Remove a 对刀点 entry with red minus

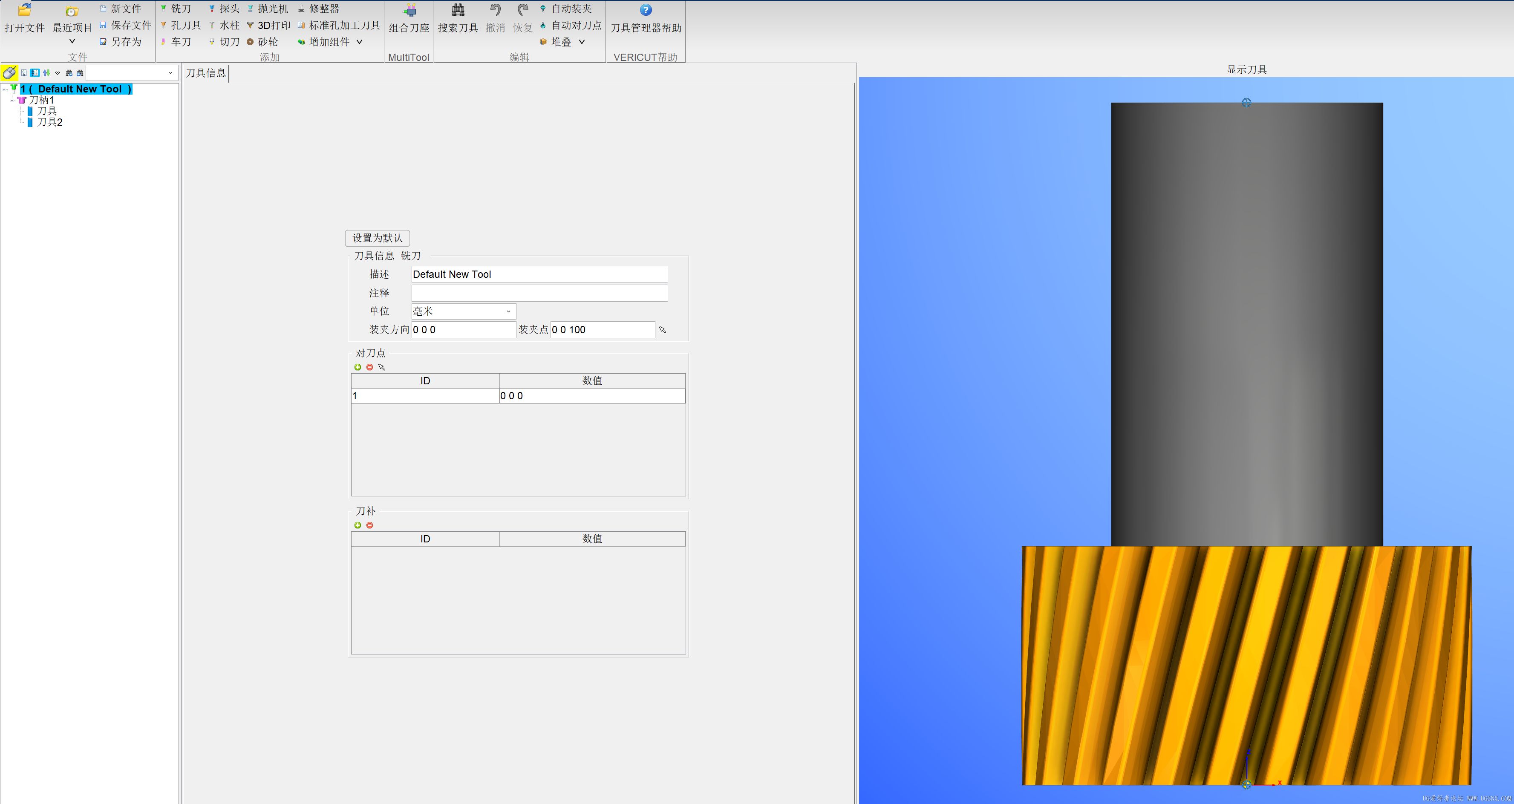coord(370,367)
